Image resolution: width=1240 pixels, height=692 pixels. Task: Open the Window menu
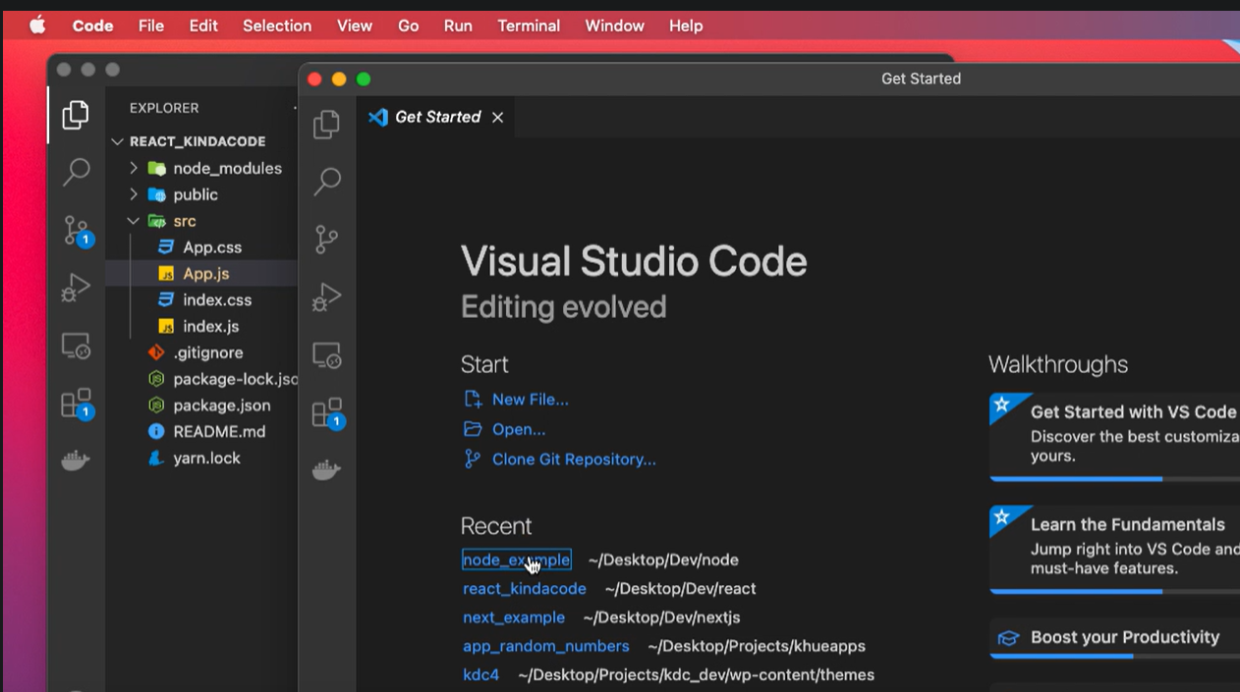click(x=615, y=26)
